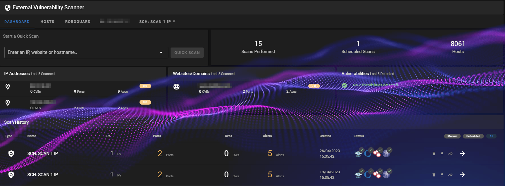The width and height of the screenshot is (505, 186).
Task: Click the IP, website or hostname input field
Action: click(x=81, y=52)
